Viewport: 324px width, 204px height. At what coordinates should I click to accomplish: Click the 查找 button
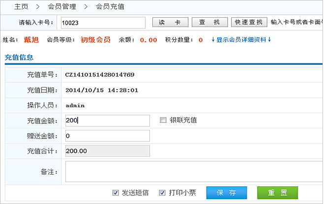[x=209, y=23]
